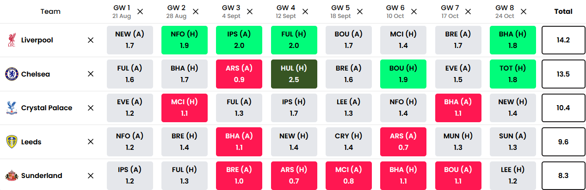Click the Leeds club crest
Viewport: 586px width, 190px height.
coord(11,142)
